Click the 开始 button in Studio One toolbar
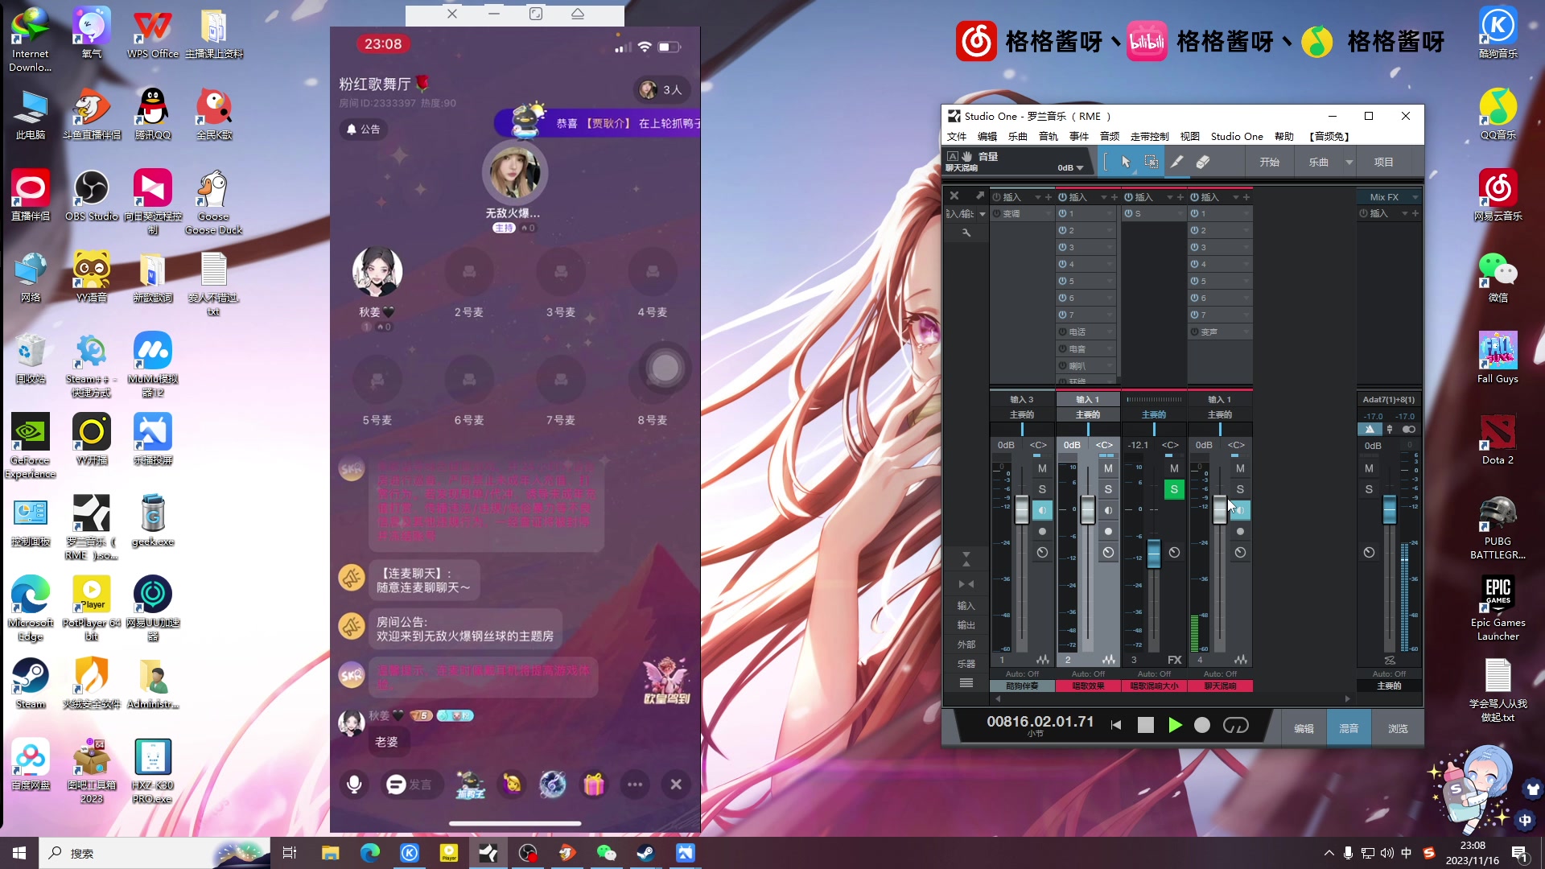 1270,162
